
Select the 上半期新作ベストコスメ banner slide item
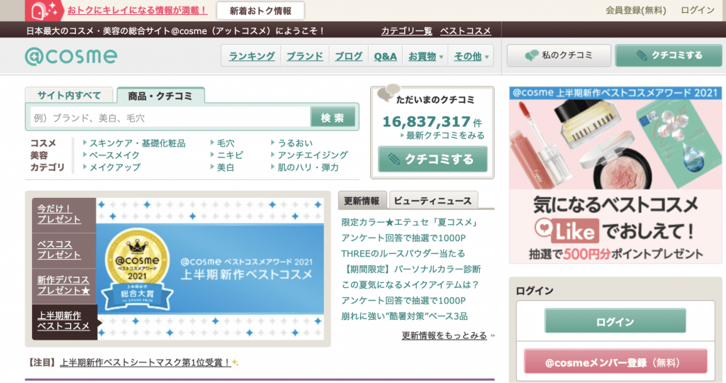tap(63, 321)
